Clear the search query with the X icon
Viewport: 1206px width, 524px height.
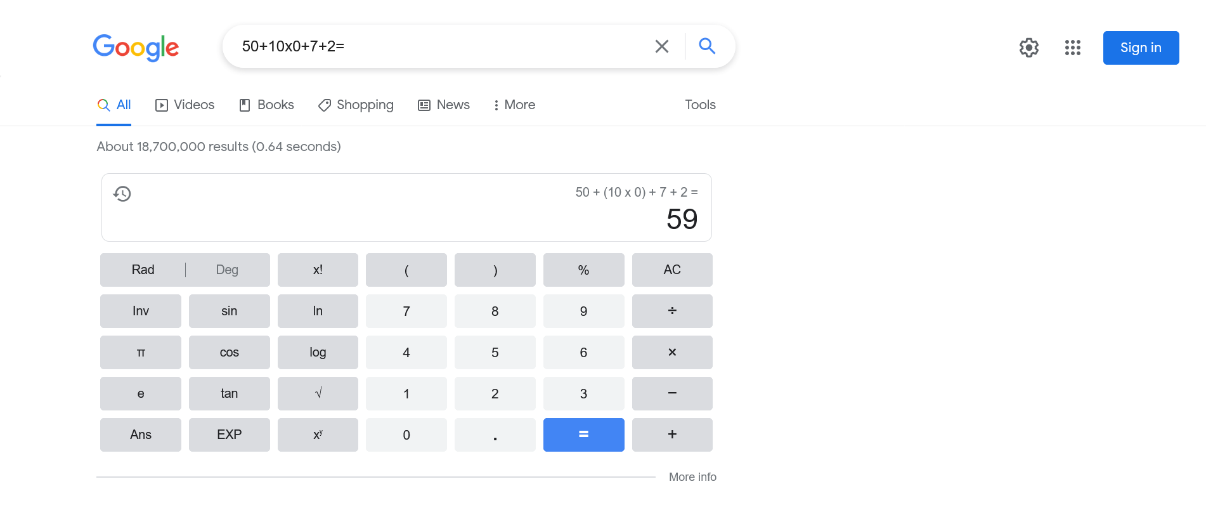pyautogui.click(x=661, y=46)
